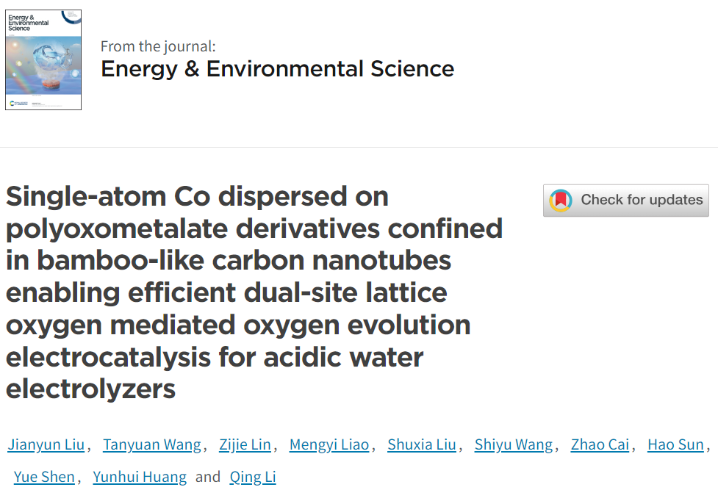Viewport: 718px width, 490px height.
Task: Click the Crossmark bookmark icon
Action: [561, 200]
